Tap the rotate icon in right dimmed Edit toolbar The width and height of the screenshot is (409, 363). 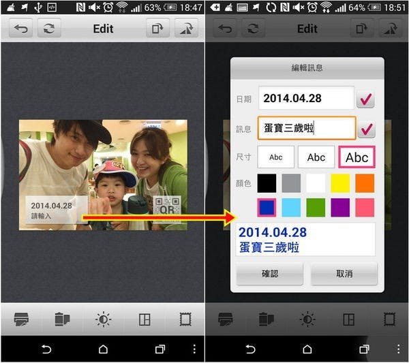tap(362, 28)
